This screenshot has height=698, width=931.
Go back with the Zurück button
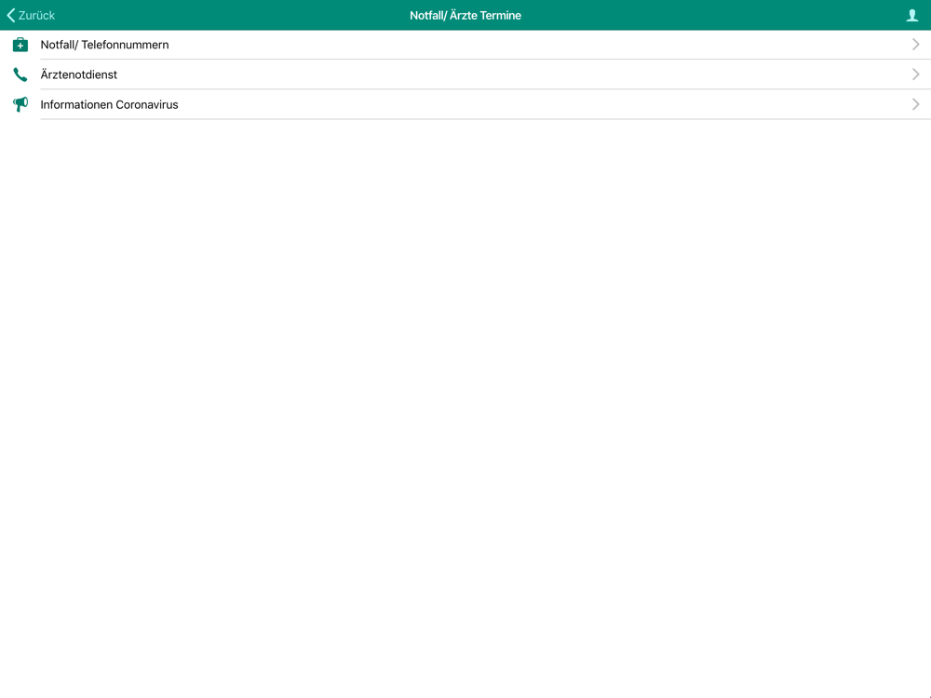[x=31, y=16]
